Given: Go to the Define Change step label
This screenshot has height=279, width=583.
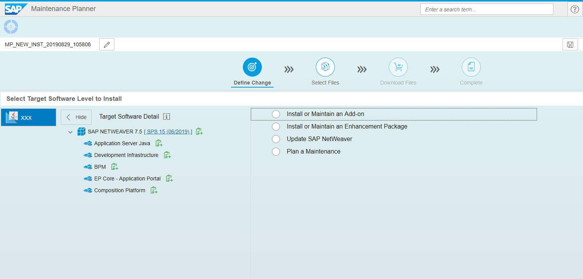Looking at the screenshot, I should [252, 83].
